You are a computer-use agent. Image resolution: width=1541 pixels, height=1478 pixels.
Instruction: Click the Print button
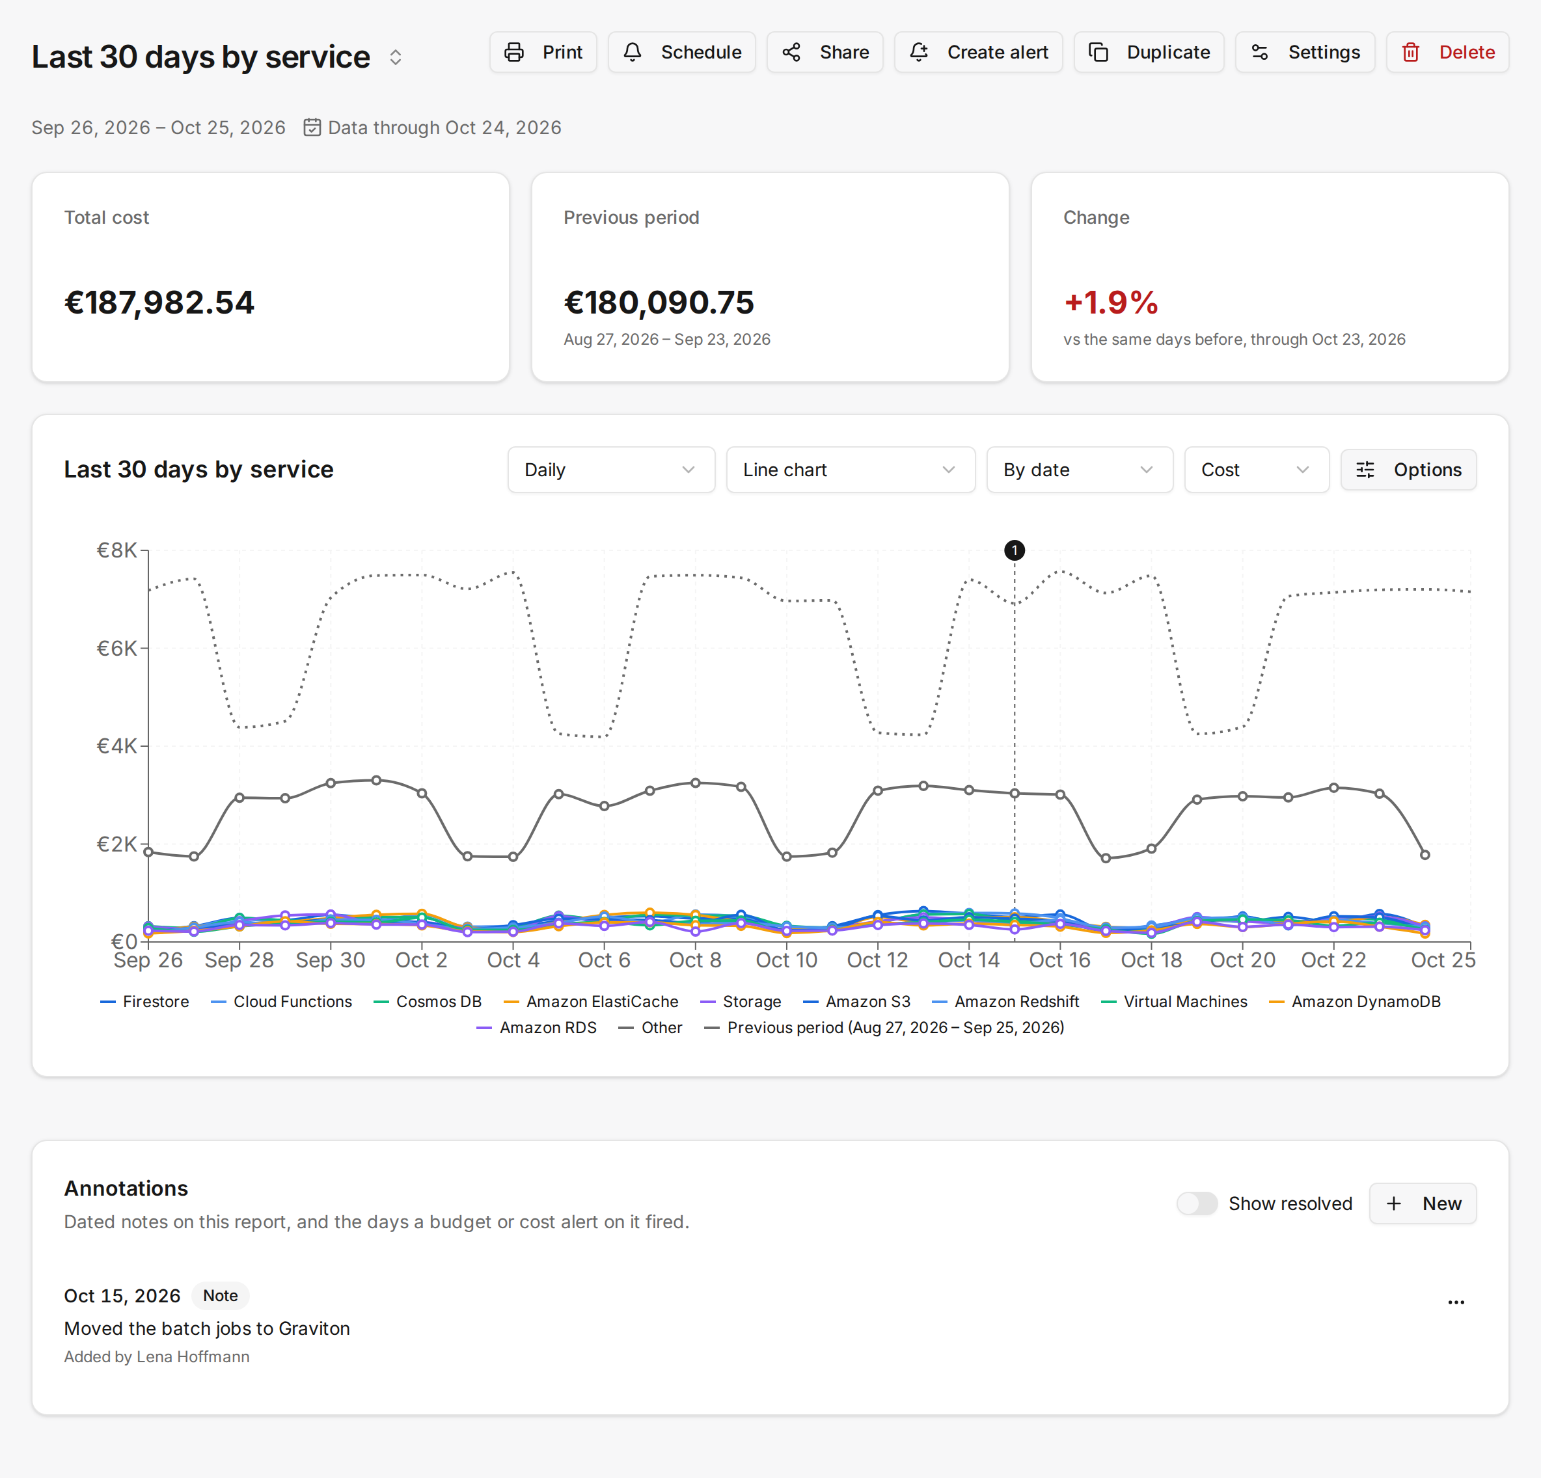(x=543, y=52)
